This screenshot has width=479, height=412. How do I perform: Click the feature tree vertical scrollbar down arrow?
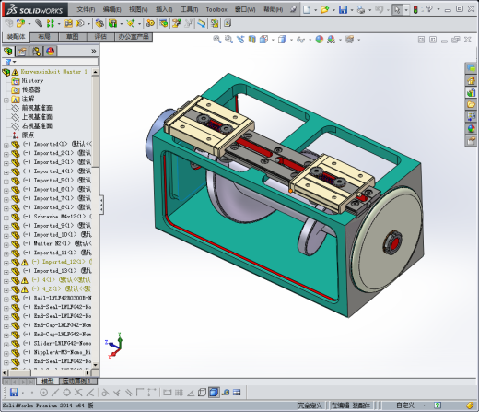tap(95, 365)
